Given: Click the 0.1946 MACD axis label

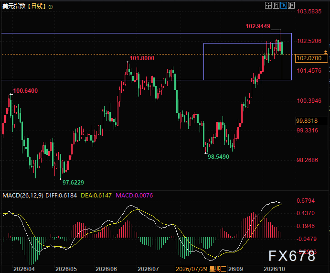Looking at the screenshot, I should (306, 226).
